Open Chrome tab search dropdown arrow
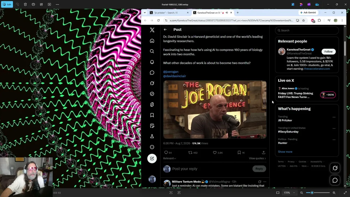This screenshot has width=350, height=197. coord(145,13)
